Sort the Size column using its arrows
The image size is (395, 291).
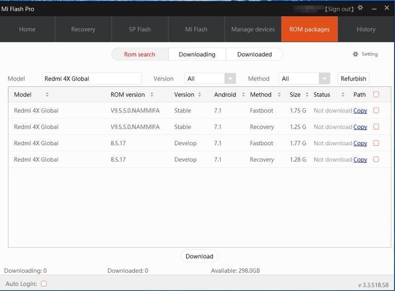click(307, 94)
